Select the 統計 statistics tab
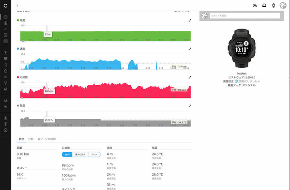Screen dimensions: 290x190 [x=21, y=139]
